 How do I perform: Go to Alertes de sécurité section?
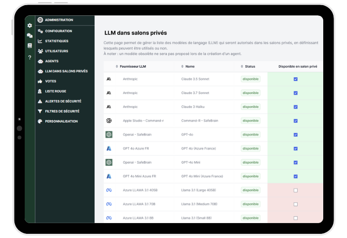coord(63,101)
